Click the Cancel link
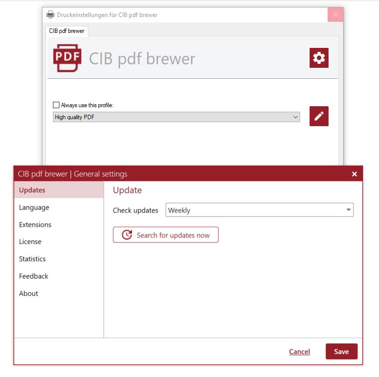Image resolution: width=379 pixels, height=377 pixels. [299, 352]
